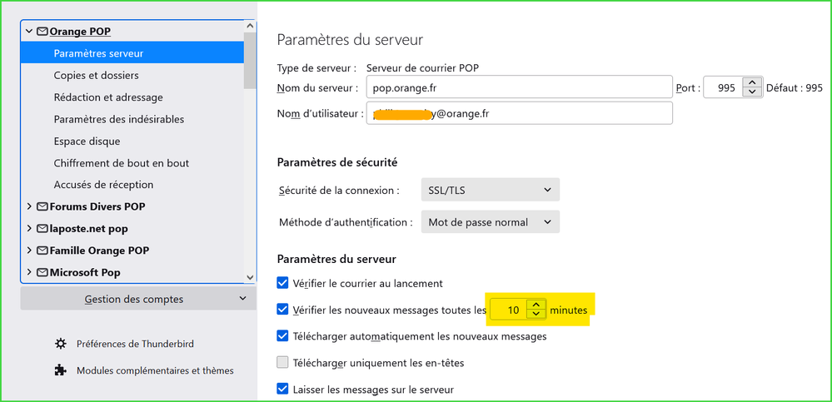Click the Microsoft Pop envelope icon
Viewport: 832px width, 402px height.
pos(42,272)
